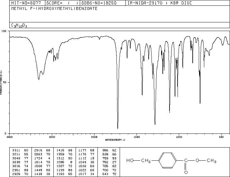This screenshot has height=177, width=230.
Task: Select the 2863 wavenumber value
Action: 38,154
